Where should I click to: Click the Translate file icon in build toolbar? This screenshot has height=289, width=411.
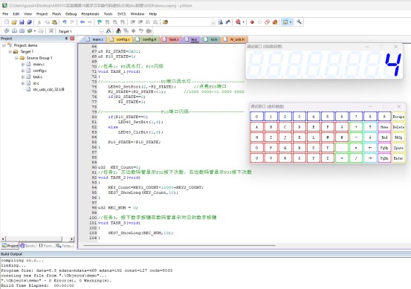click(x=7, y=31)
